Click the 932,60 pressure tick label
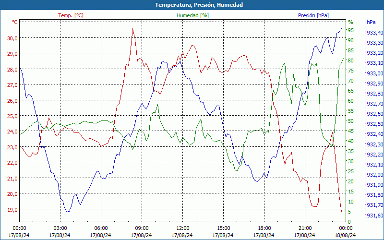This screenshot has width=384, height=240. 375,114
